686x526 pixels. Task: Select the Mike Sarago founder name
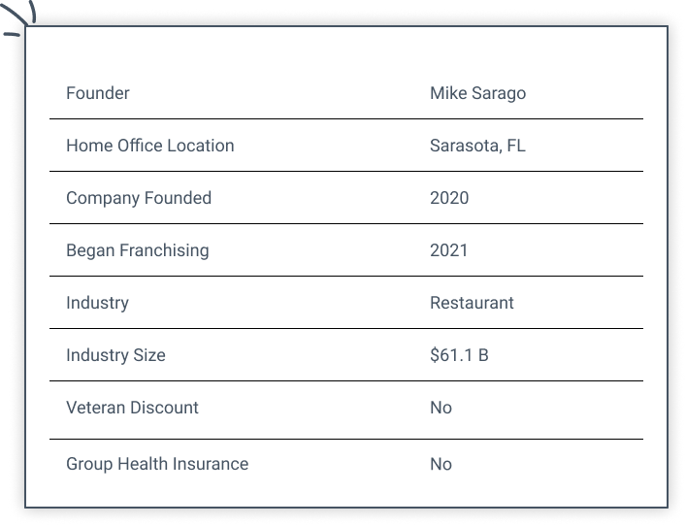coord(477,93)
